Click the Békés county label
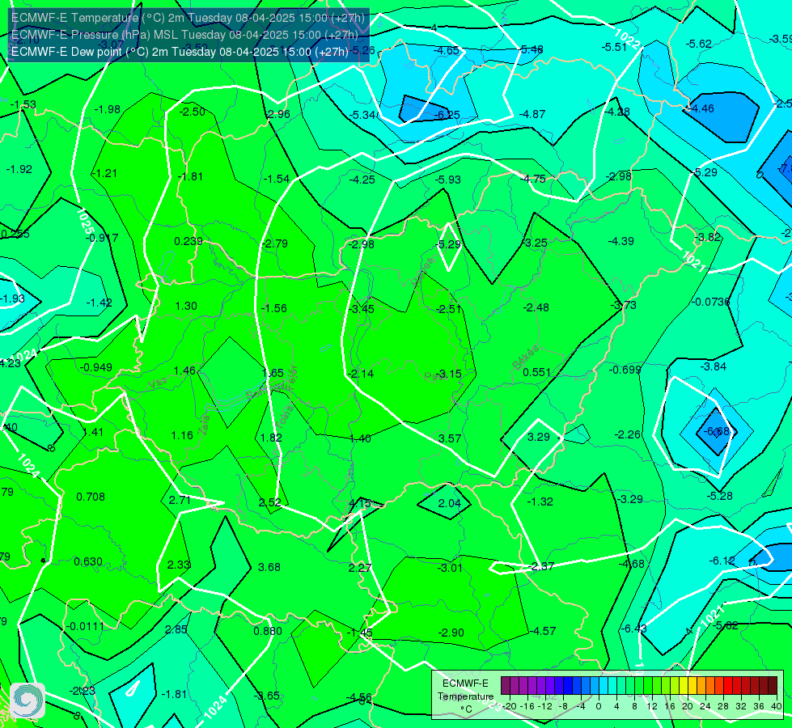This screenshot has width=792, height=728. (x=526, y=358)
